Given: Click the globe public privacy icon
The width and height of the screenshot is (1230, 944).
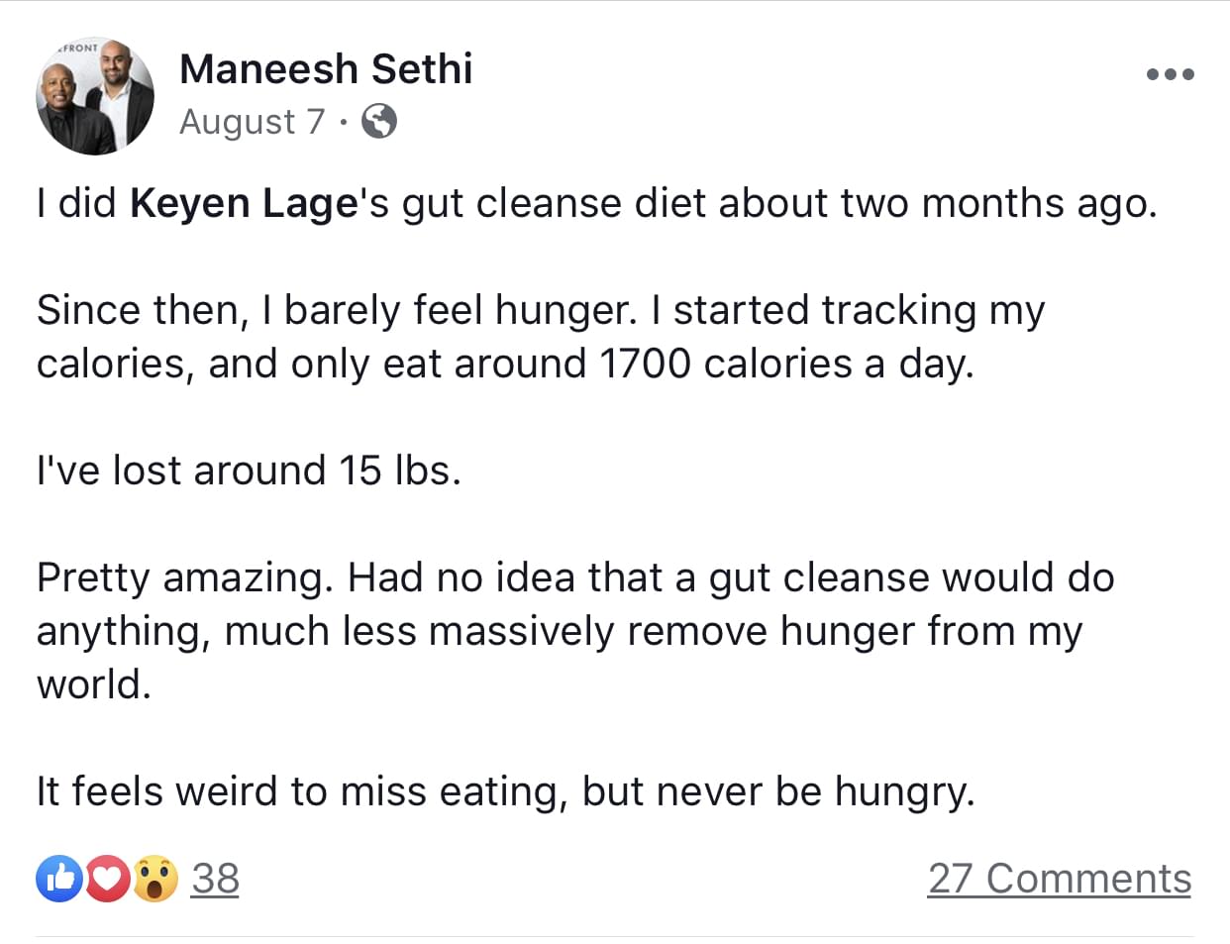Looking at the screenshot, I should (x=379, y=122).
